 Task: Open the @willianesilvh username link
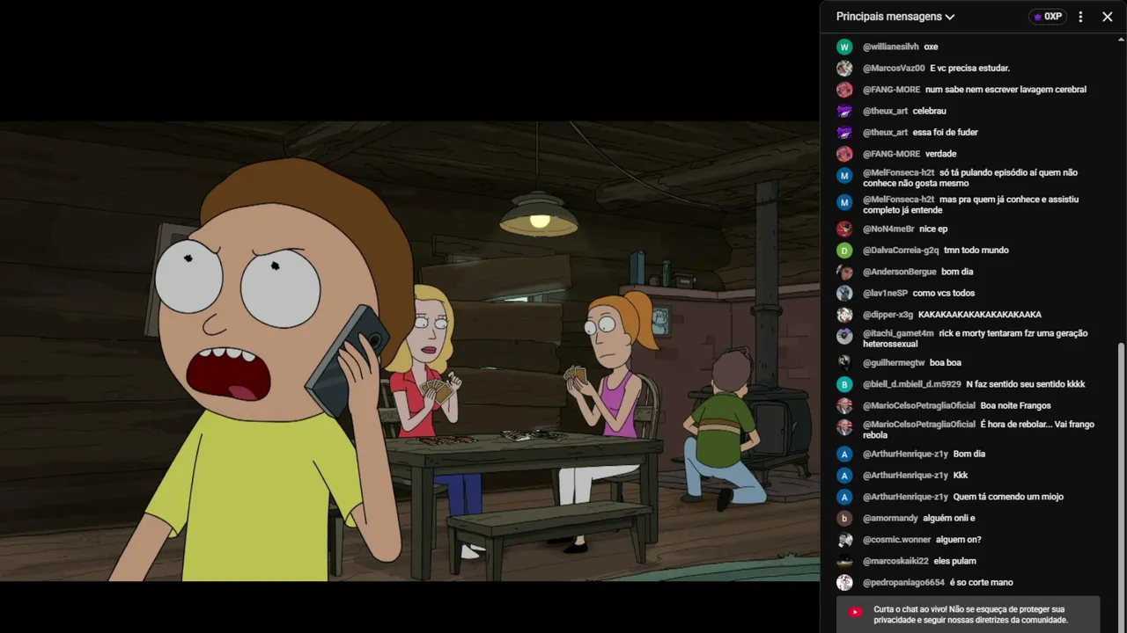890,47
